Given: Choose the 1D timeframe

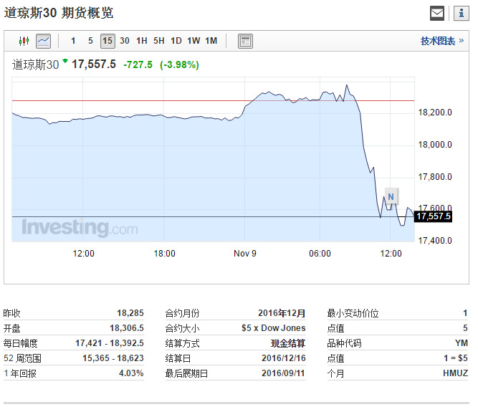Looking at the screenshot, I should coord(176,41).
